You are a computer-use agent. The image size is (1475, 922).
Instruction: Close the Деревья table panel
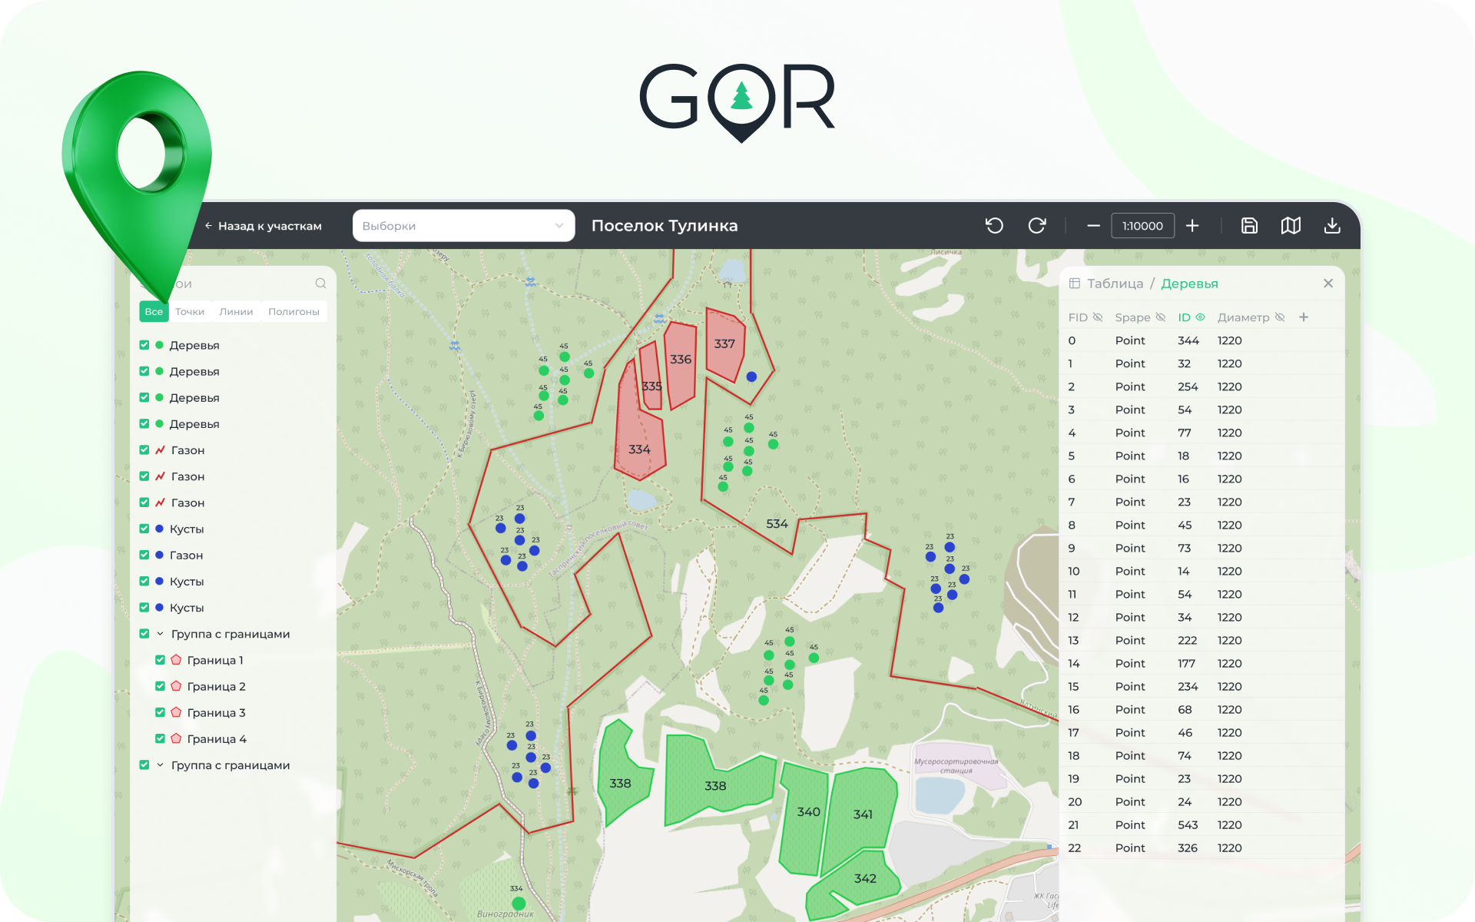coord(1328,284)
